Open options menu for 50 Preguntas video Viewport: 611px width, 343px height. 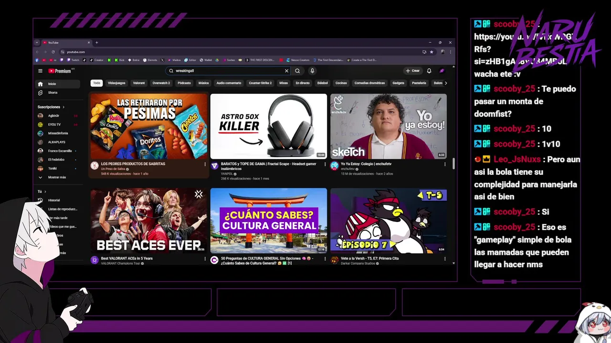(x=325, y=259)
